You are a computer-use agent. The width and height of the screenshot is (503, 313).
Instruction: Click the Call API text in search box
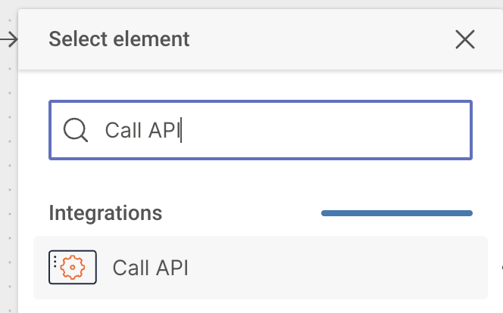pos(142,131)
